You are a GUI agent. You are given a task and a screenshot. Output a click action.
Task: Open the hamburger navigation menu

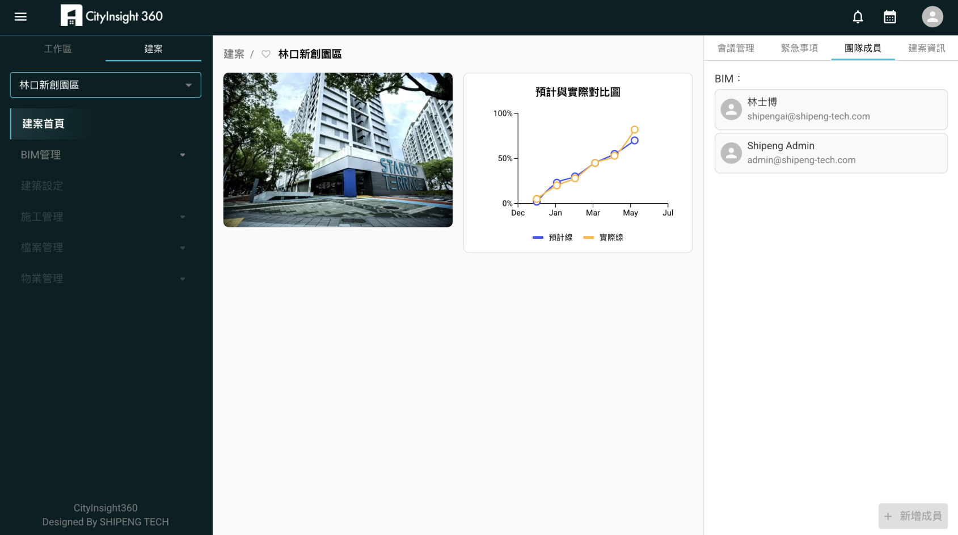(x=20, y=17)
